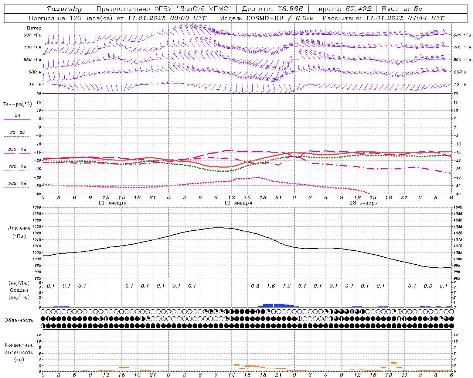Click the '(км)' unit under convective label
Screen dimensions: 473x378
click(19, 360)
